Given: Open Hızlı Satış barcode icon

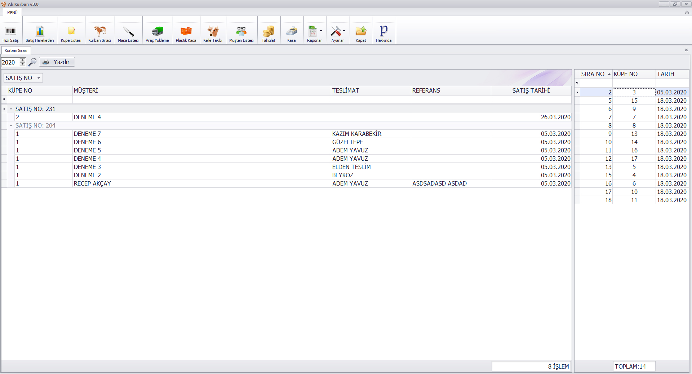Looking at the screenshot, I should (10, 31).
